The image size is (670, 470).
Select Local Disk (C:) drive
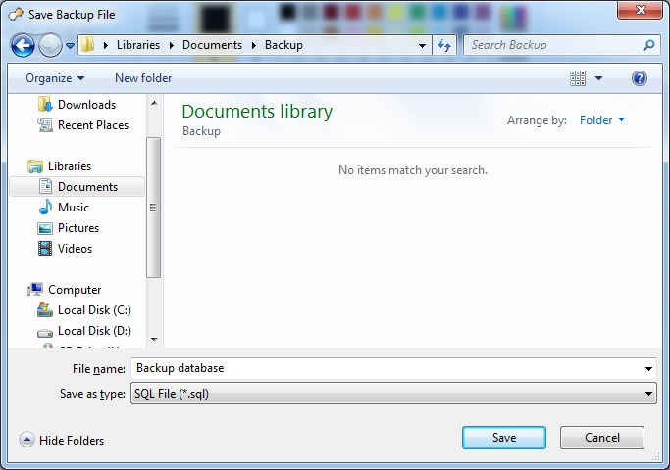tap(93, 310)
